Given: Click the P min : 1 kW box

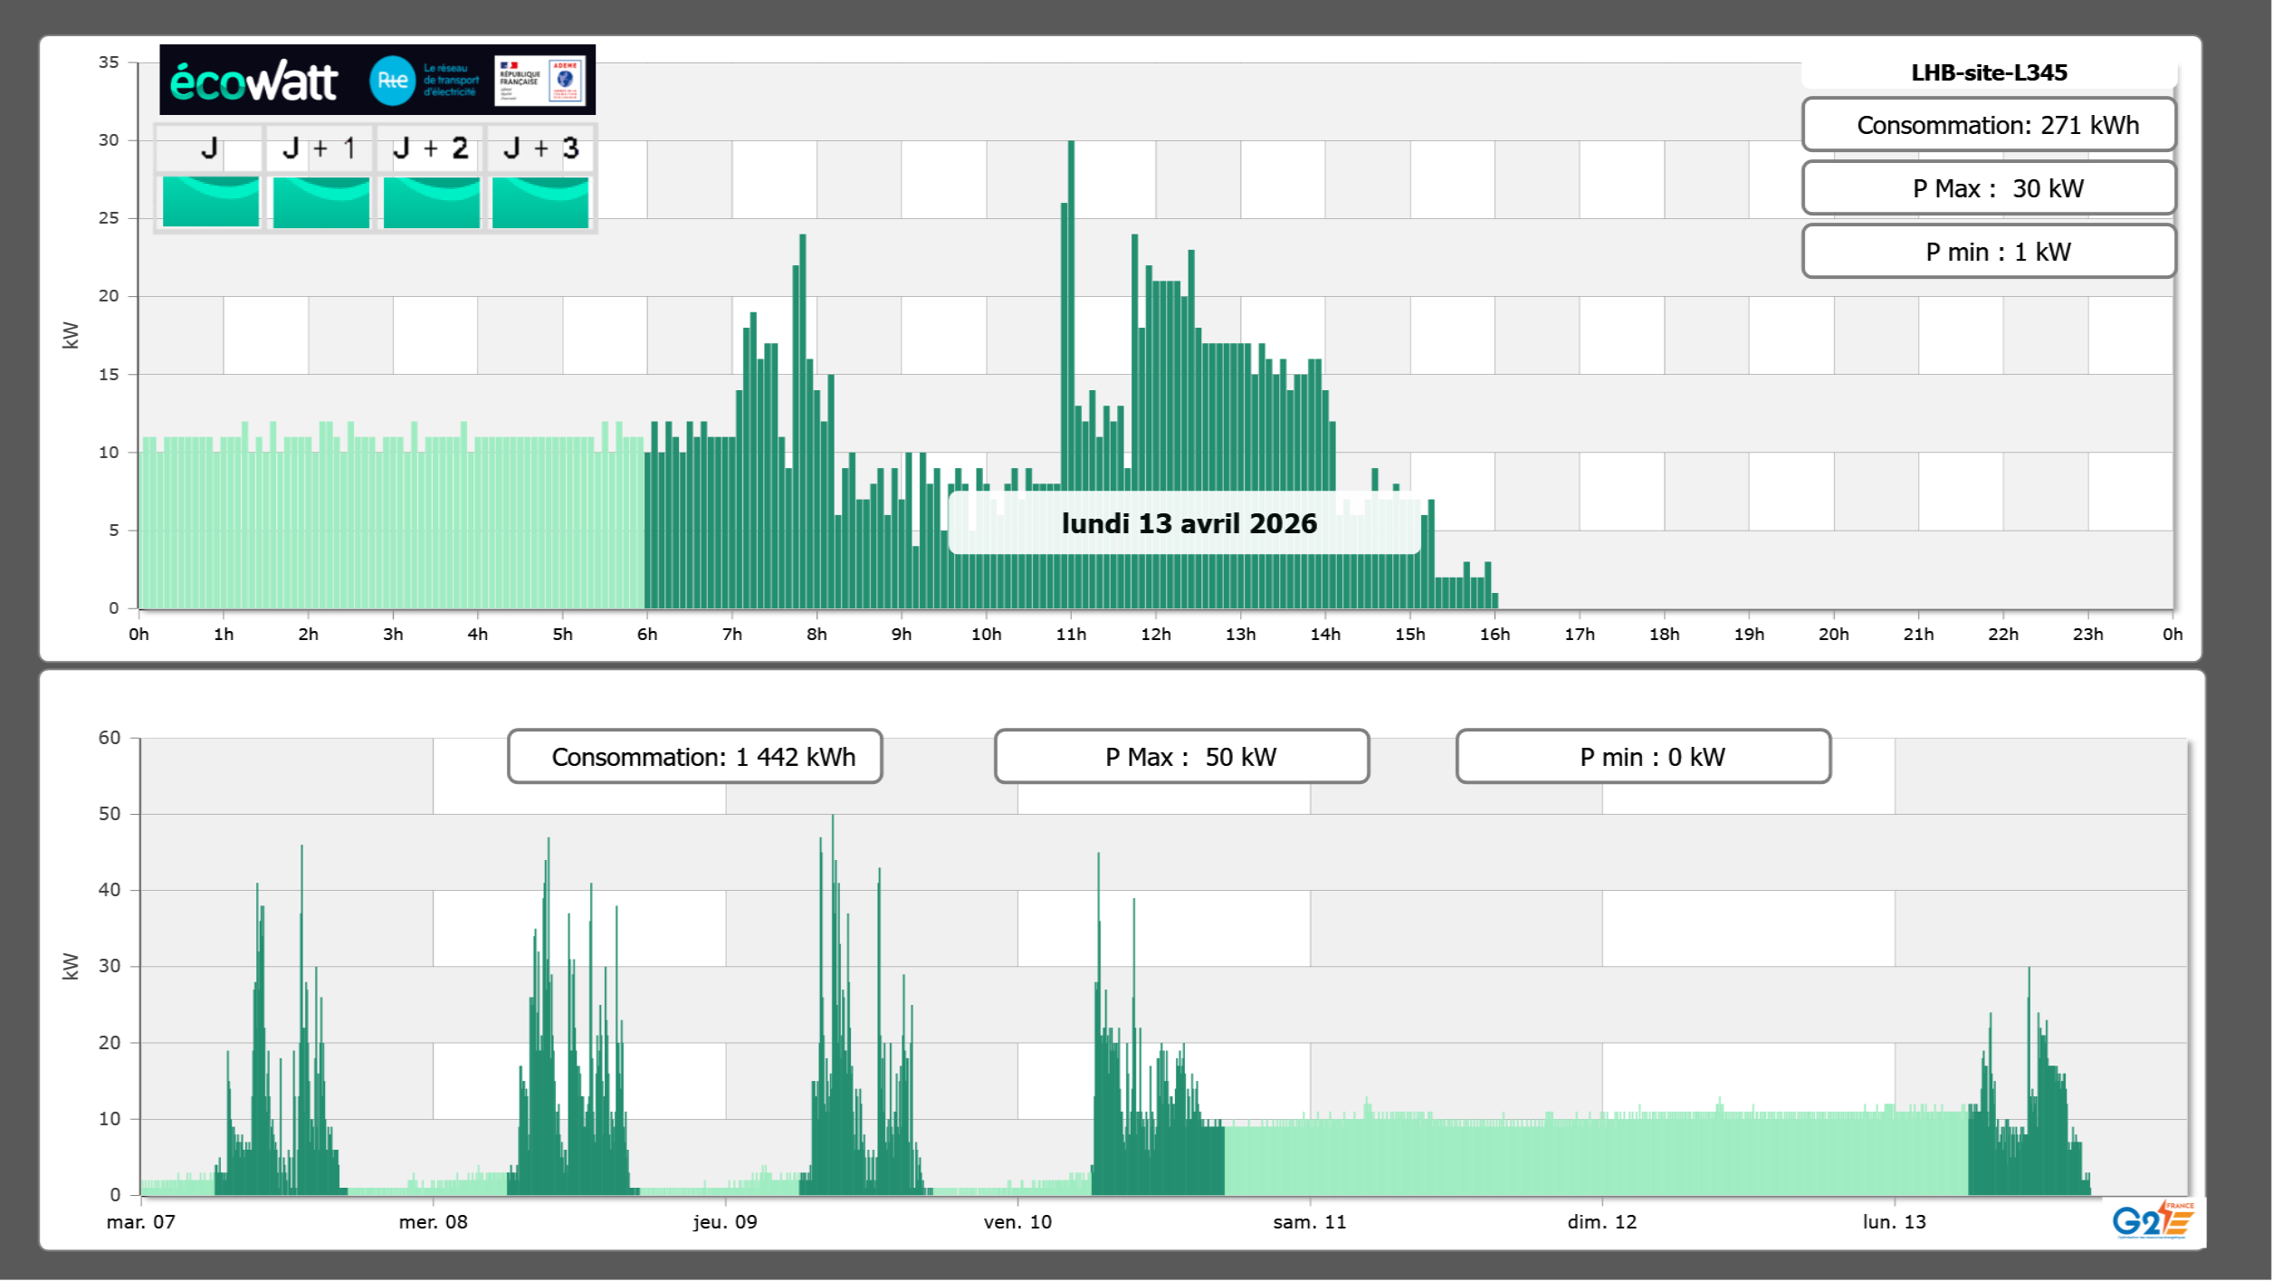Looking at the screenshot, I should click(1989, 252).
